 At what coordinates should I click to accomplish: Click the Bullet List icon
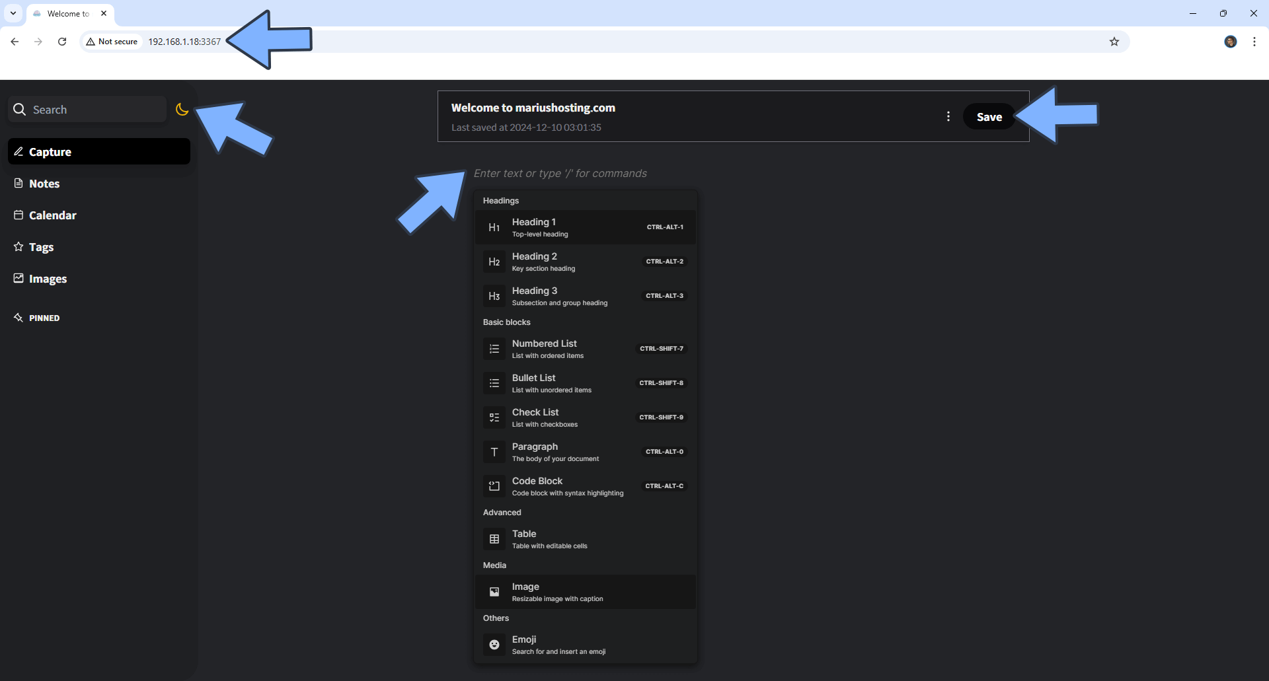[494, 383]
